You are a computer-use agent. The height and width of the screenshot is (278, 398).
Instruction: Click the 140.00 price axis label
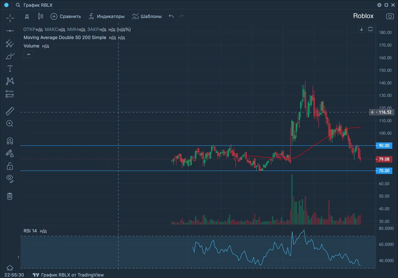385,83
